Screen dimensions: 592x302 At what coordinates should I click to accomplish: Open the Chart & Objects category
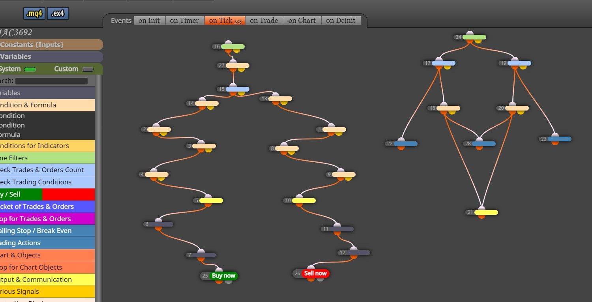pyautogui.click(x=47, y=255)
